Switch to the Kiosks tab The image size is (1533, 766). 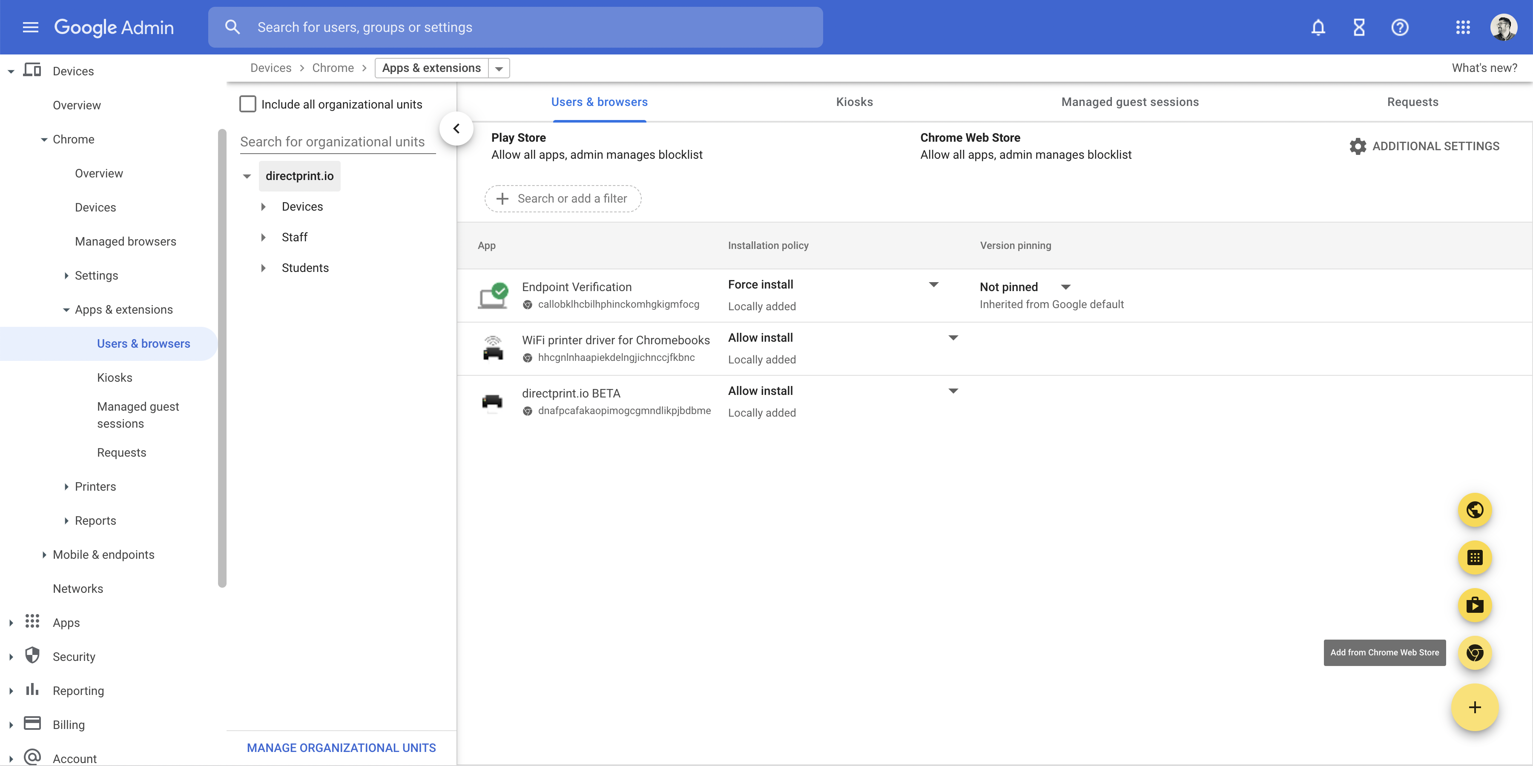(855, 102)
